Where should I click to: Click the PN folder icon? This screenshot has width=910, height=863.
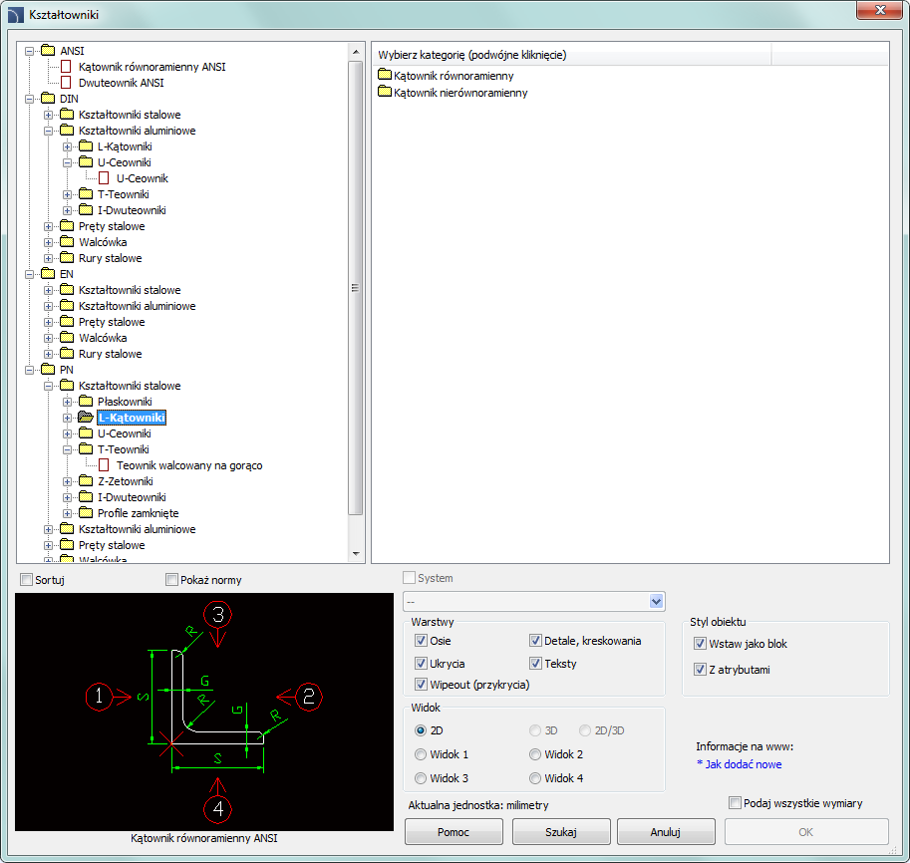click(48, 369)
